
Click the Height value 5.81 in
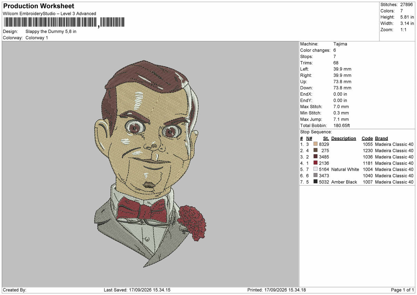(x=407, y=17)
